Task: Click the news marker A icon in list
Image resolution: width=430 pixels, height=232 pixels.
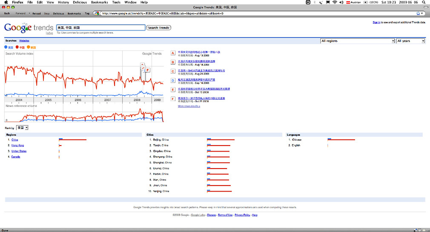Action: click(x=173, y=53)
